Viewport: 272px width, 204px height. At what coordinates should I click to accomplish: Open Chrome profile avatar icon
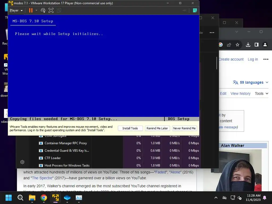click(265, 45)
